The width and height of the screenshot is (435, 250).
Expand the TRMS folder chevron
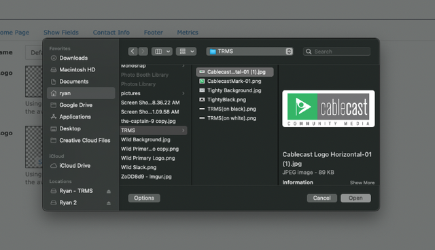pyautogui.click(x=184, y=130)
